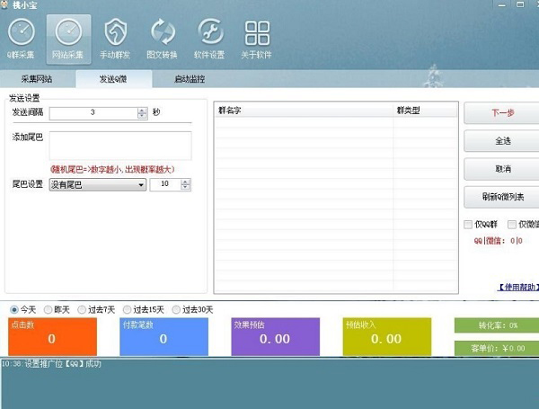Viewport: 539px width, 409px height.
Task: Select the 昨天 radio button
Action: click(x=48, y=309)
